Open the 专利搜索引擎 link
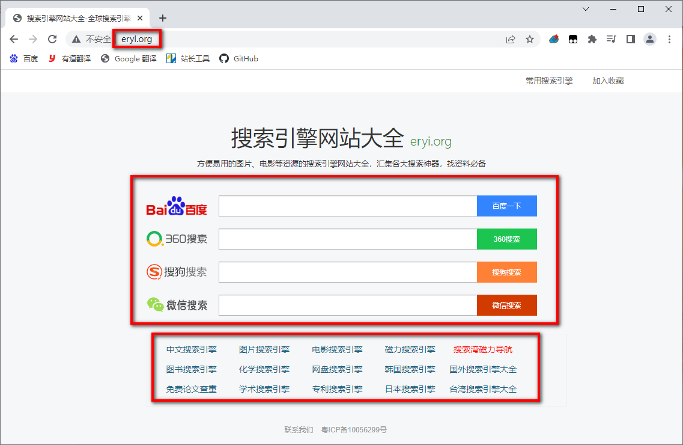This screenshot has width=683, height=445. click(337, 389)
